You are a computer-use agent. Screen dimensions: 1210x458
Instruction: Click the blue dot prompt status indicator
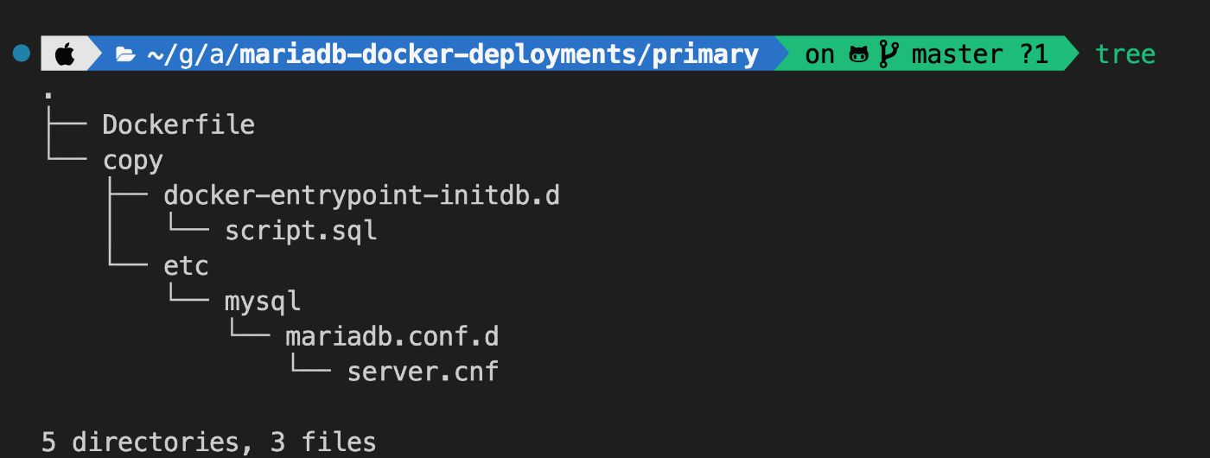(22, 54)
